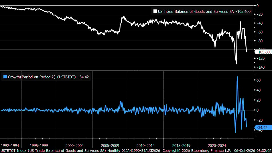Image resolution: width=272 pixels, height=153 pixels.
Task: Click the 2005-2009 time axis label
Action: click(x=110, y=146)
